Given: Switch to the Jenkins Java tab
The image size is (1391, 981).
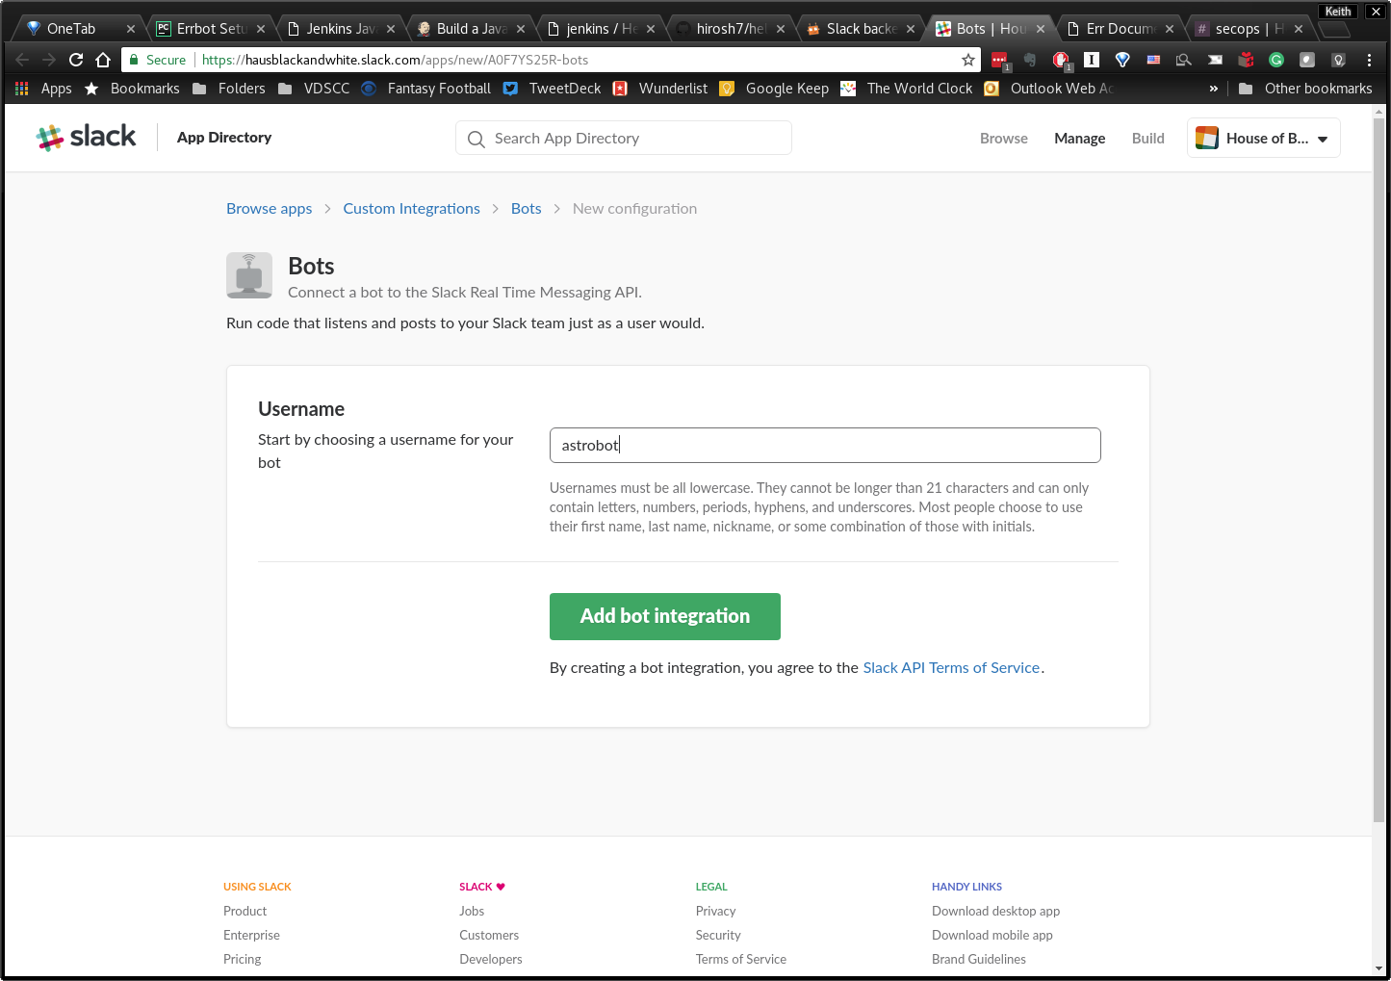Looking at the screenshot, I should (x=340, y=29).
